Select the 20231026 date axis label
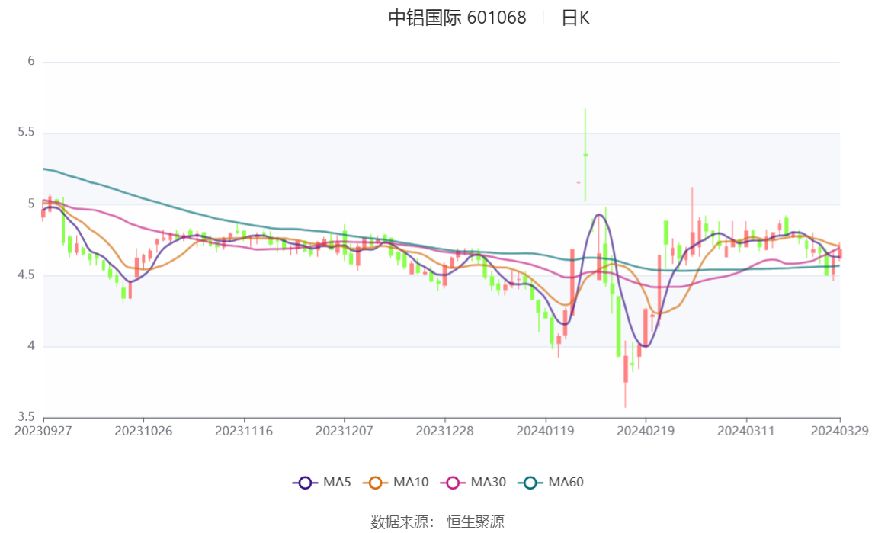 coord(143,431)
